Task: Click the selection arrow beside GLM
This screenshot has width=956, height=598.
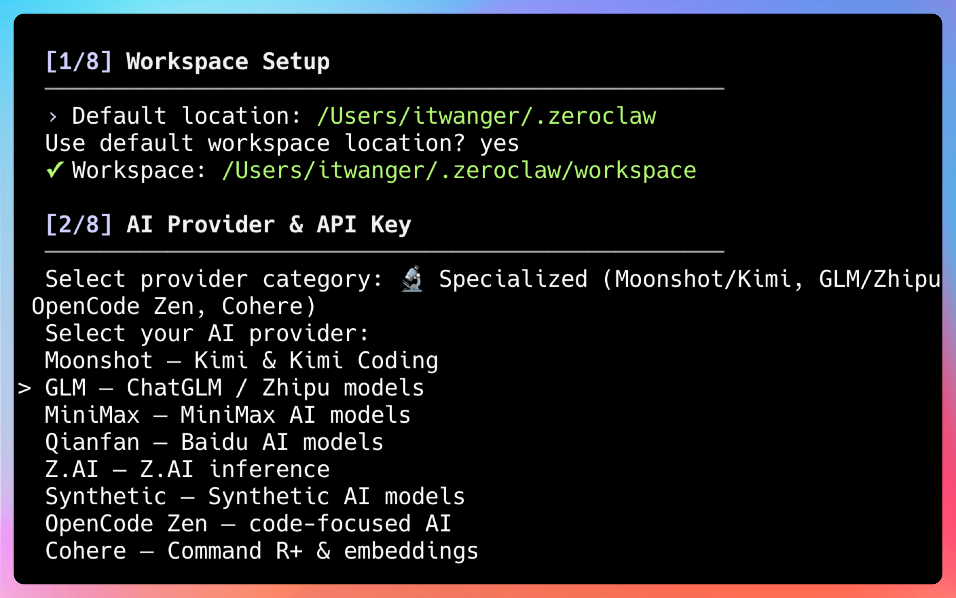Action: coord(24,388)
